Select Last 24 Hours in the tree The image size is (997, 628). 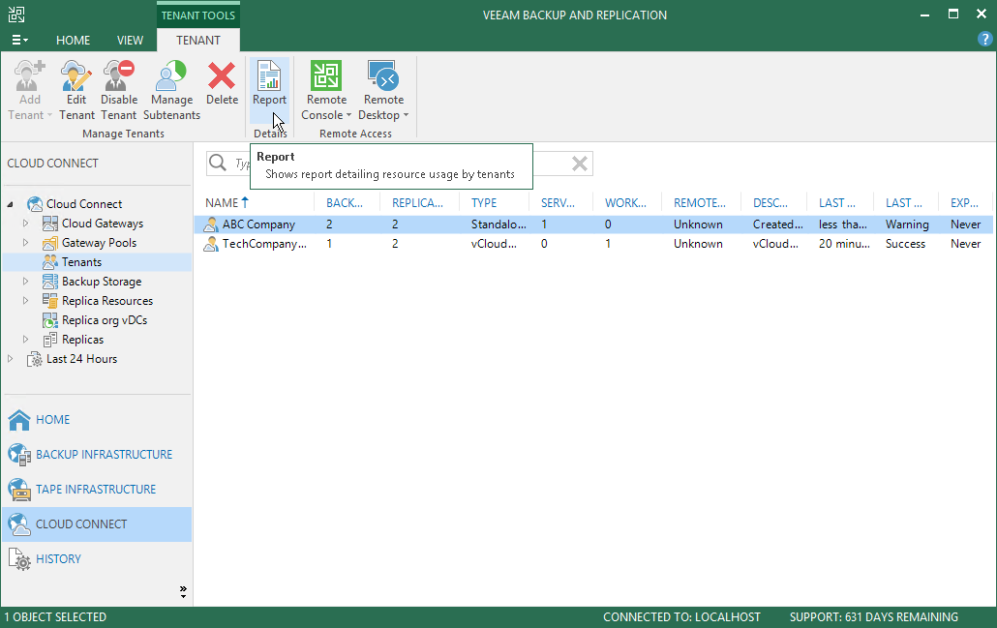pyautogui.click(x=81, y=358)
